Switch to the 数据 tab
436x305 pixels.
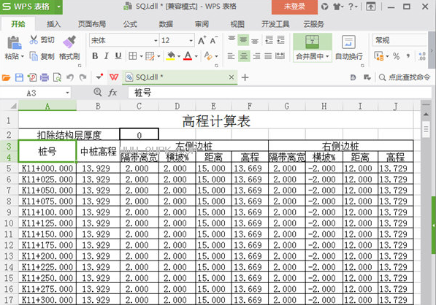coord(166,24)
